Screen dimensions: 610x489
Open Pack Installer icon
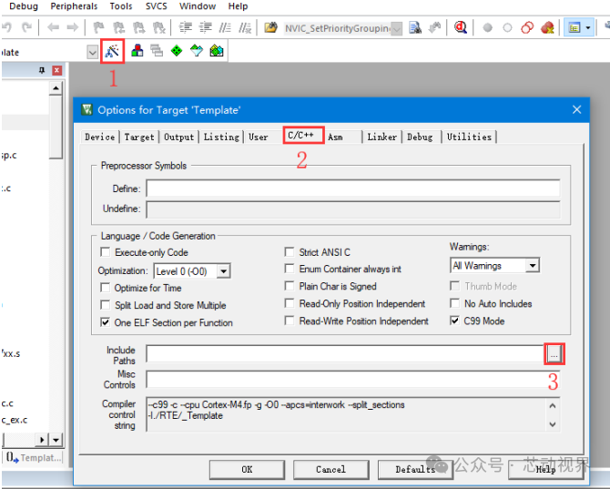[217, 51]
